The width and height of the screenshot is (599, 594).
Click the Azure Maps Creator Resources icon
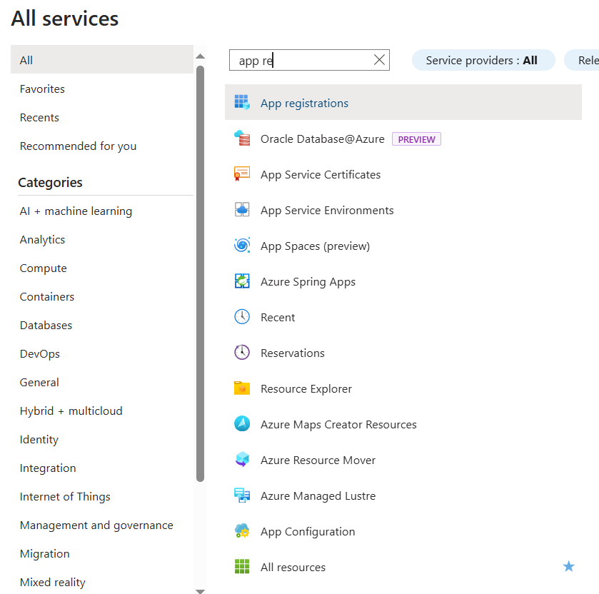[242, 424]
